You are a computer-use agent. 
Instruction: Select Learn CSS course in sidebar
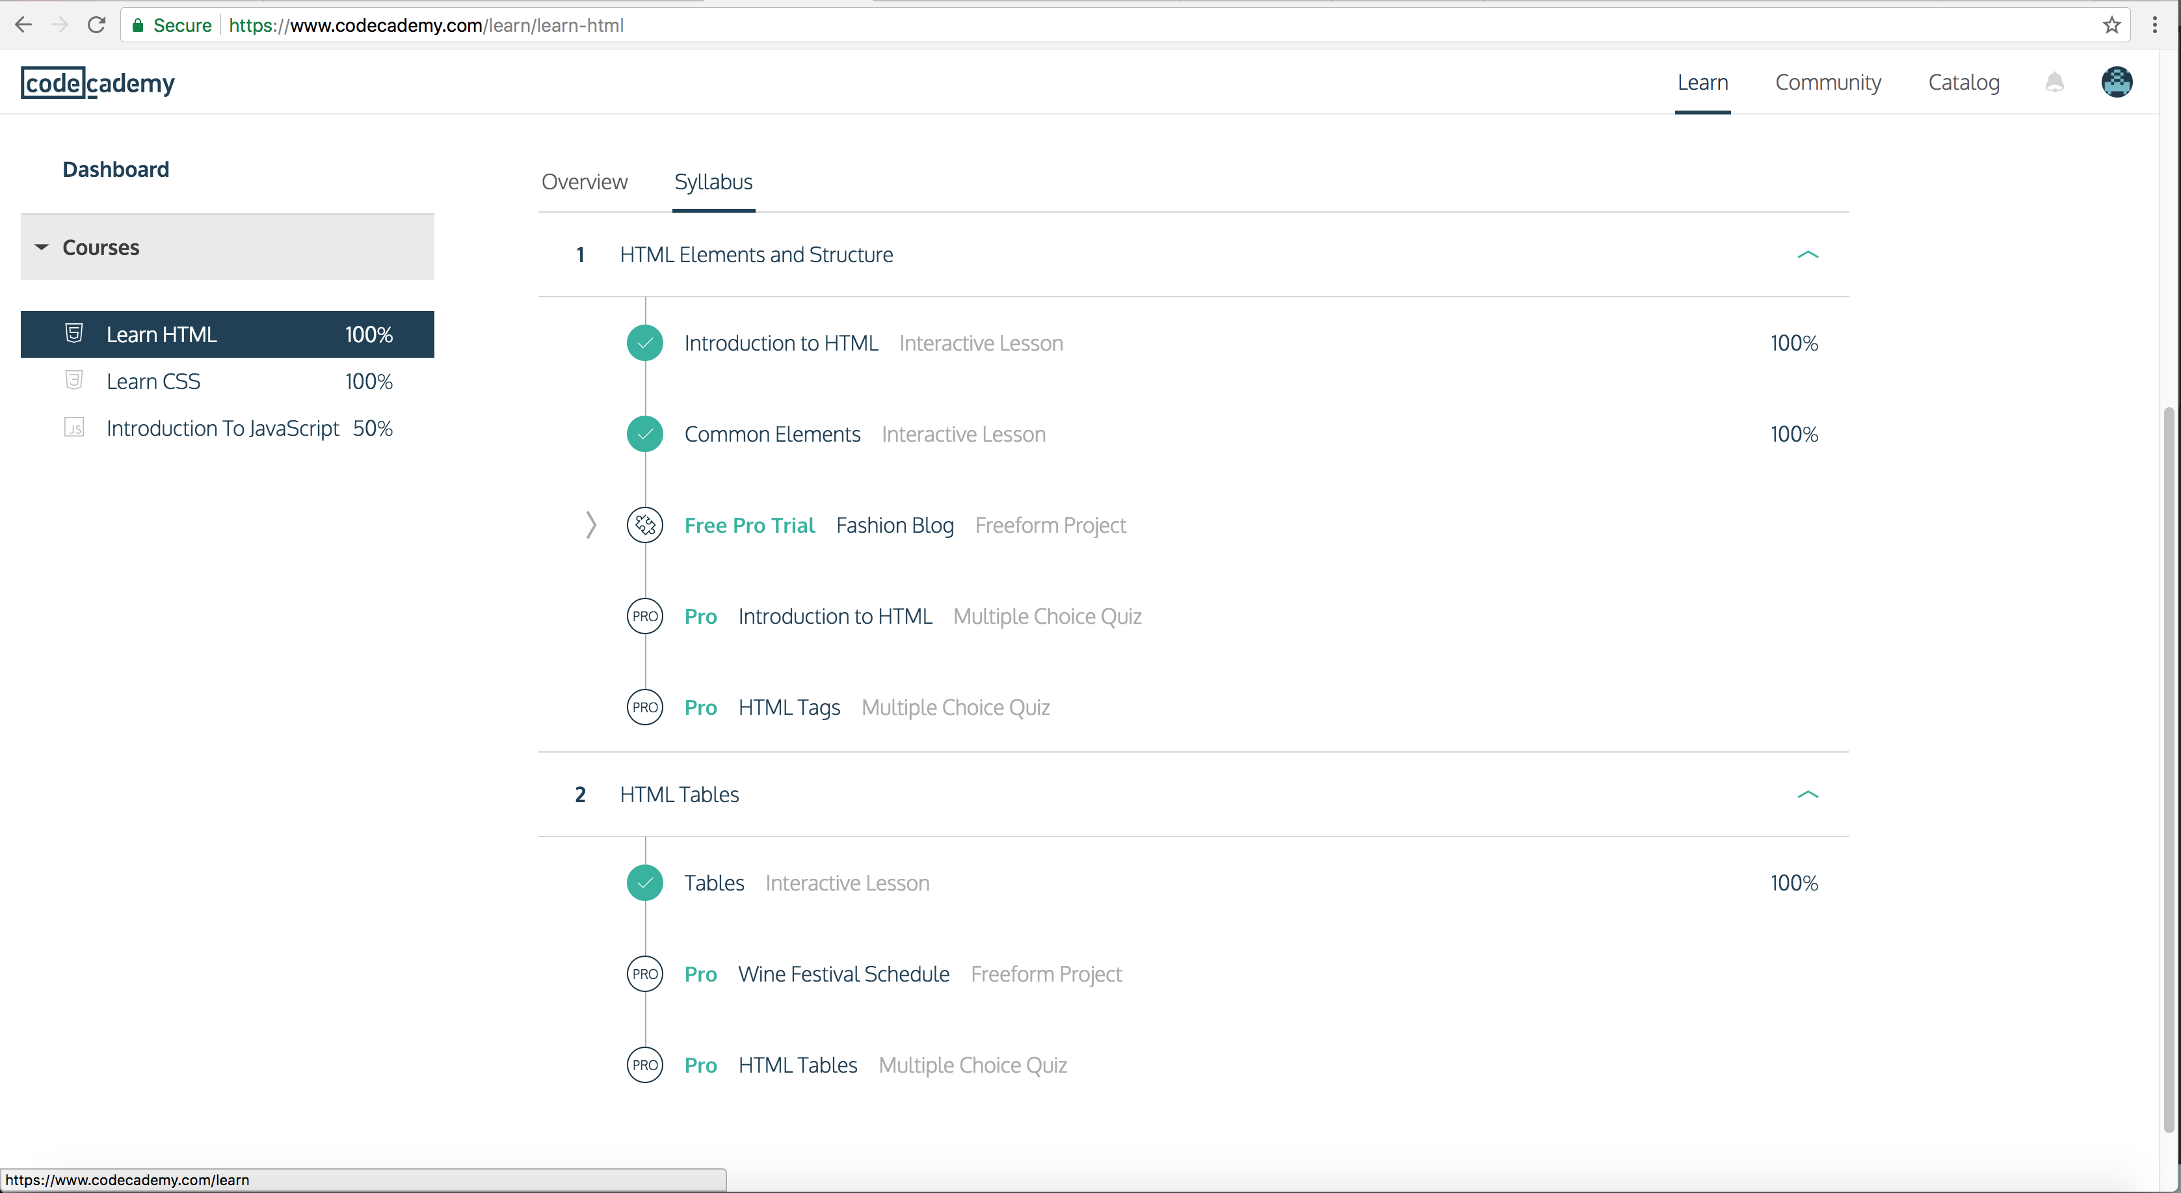point(227,381)
